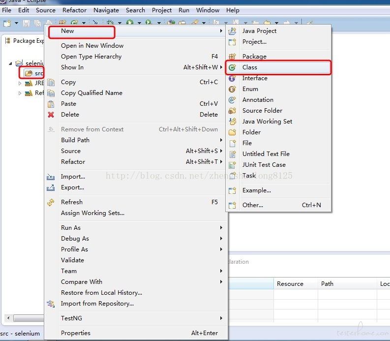Expand Debug As submenu arrow
This screenshot has height=341, width=390.
pos(221,239)
